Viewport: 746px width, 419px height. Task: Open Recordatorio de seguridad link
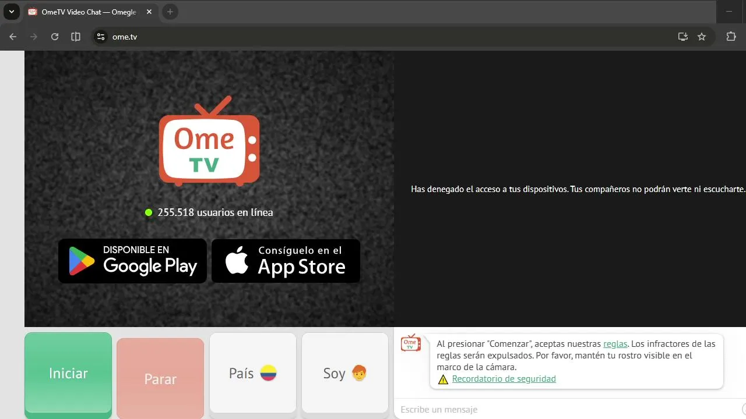(504, 379)
